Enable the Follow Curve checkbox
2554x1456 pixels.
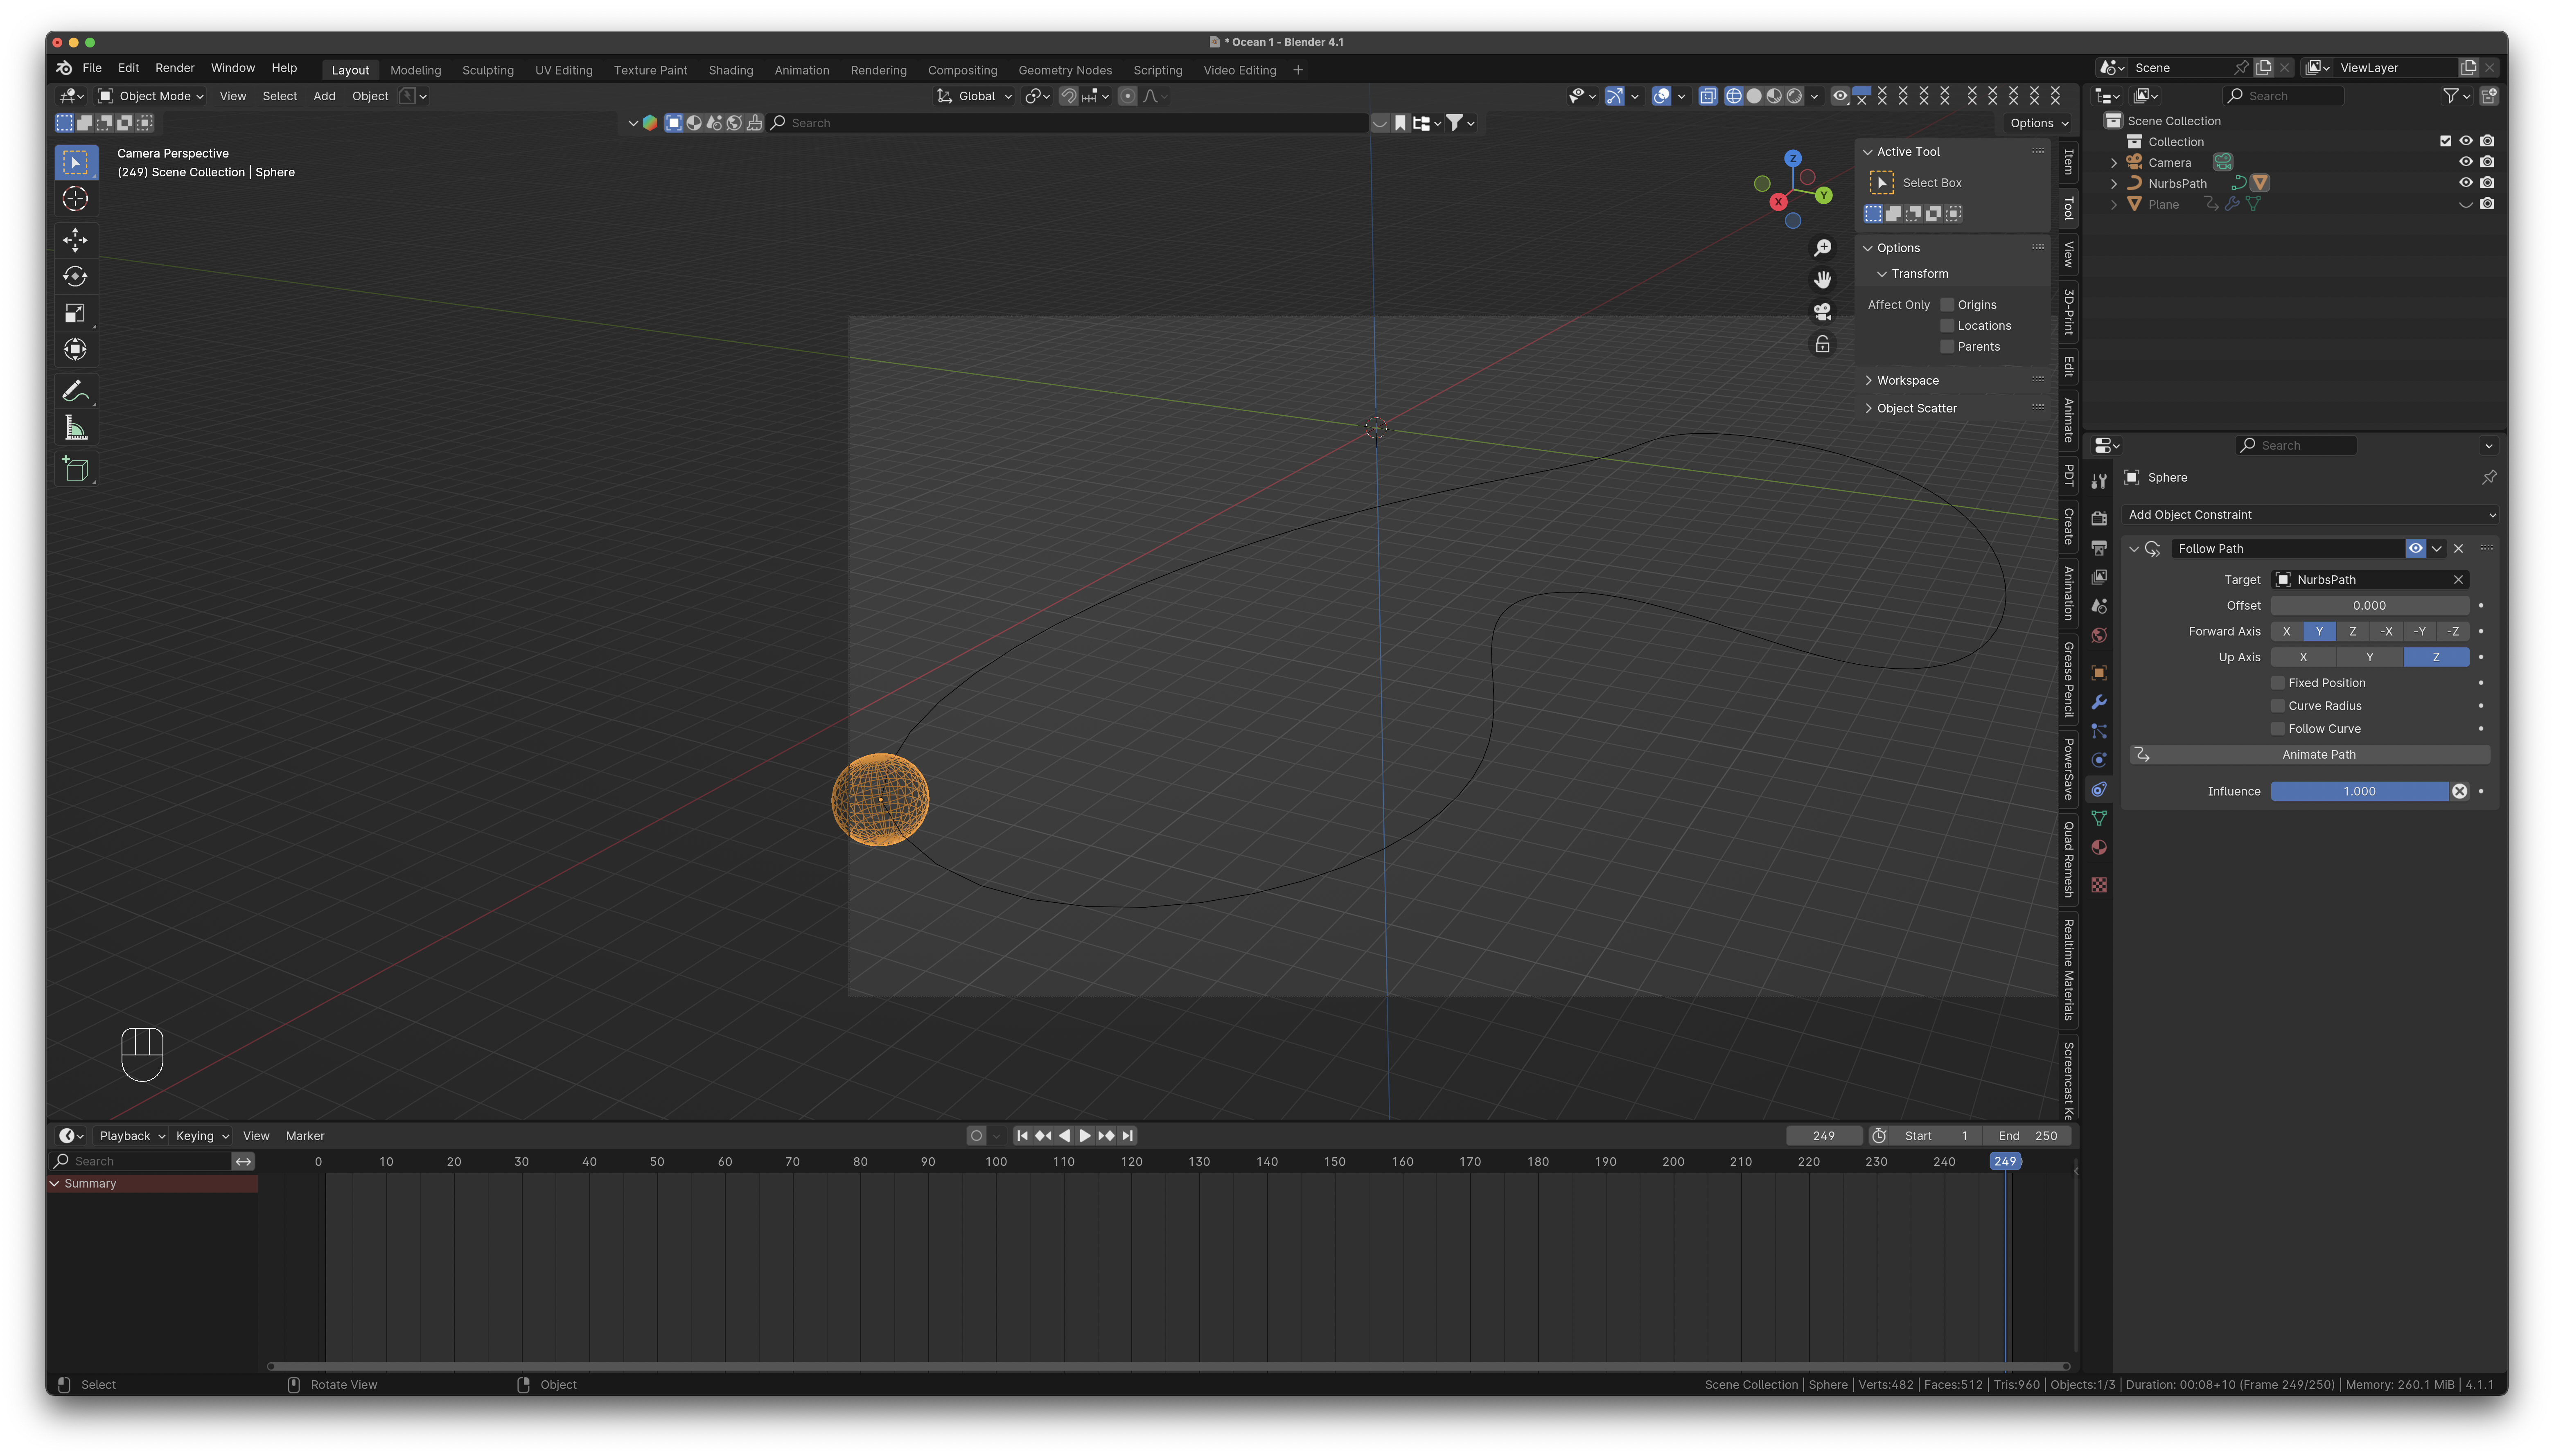click(x=2278, y=729)
